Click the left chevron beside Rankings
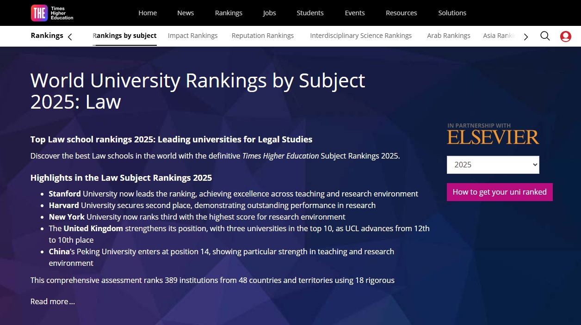The image size is (581, 325). [70, 37]
